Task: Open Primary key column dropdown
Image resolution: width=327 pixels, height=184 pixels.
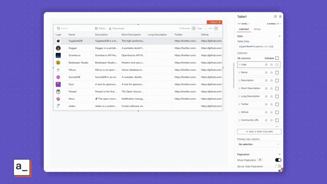Action: click(x=259, y=144)
